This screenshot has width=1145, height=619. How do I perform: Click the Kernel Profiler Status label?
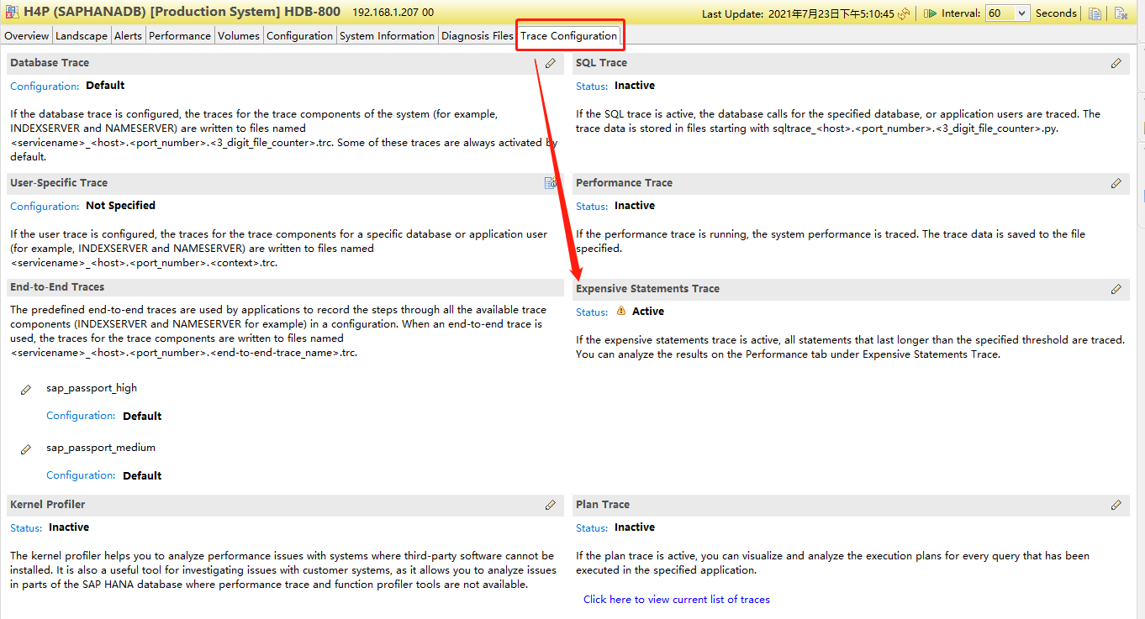[26, 528]
